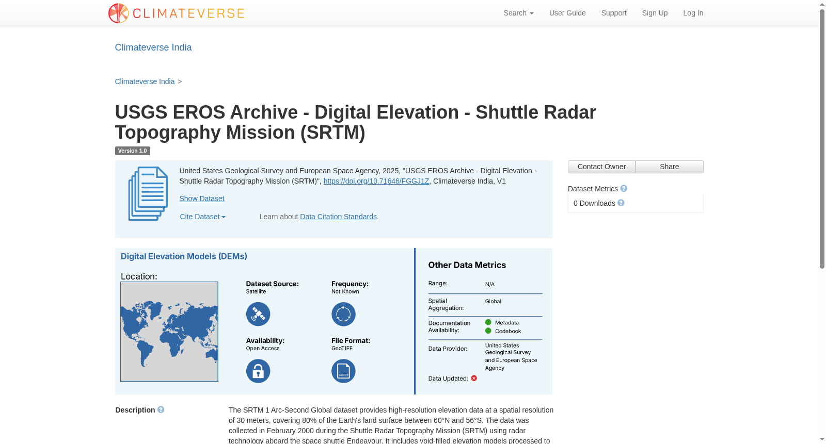Expand the Cite Dataset dropdown
Screen dimensions: 826x444
pyautogui.click(x=202, y=217)
